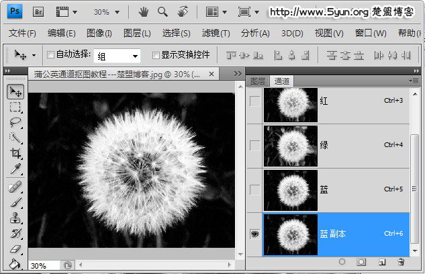Check the 显示变换控件 option
This screenshot has height=274, width=425.
pyautogui.click(x=156, y=55)
